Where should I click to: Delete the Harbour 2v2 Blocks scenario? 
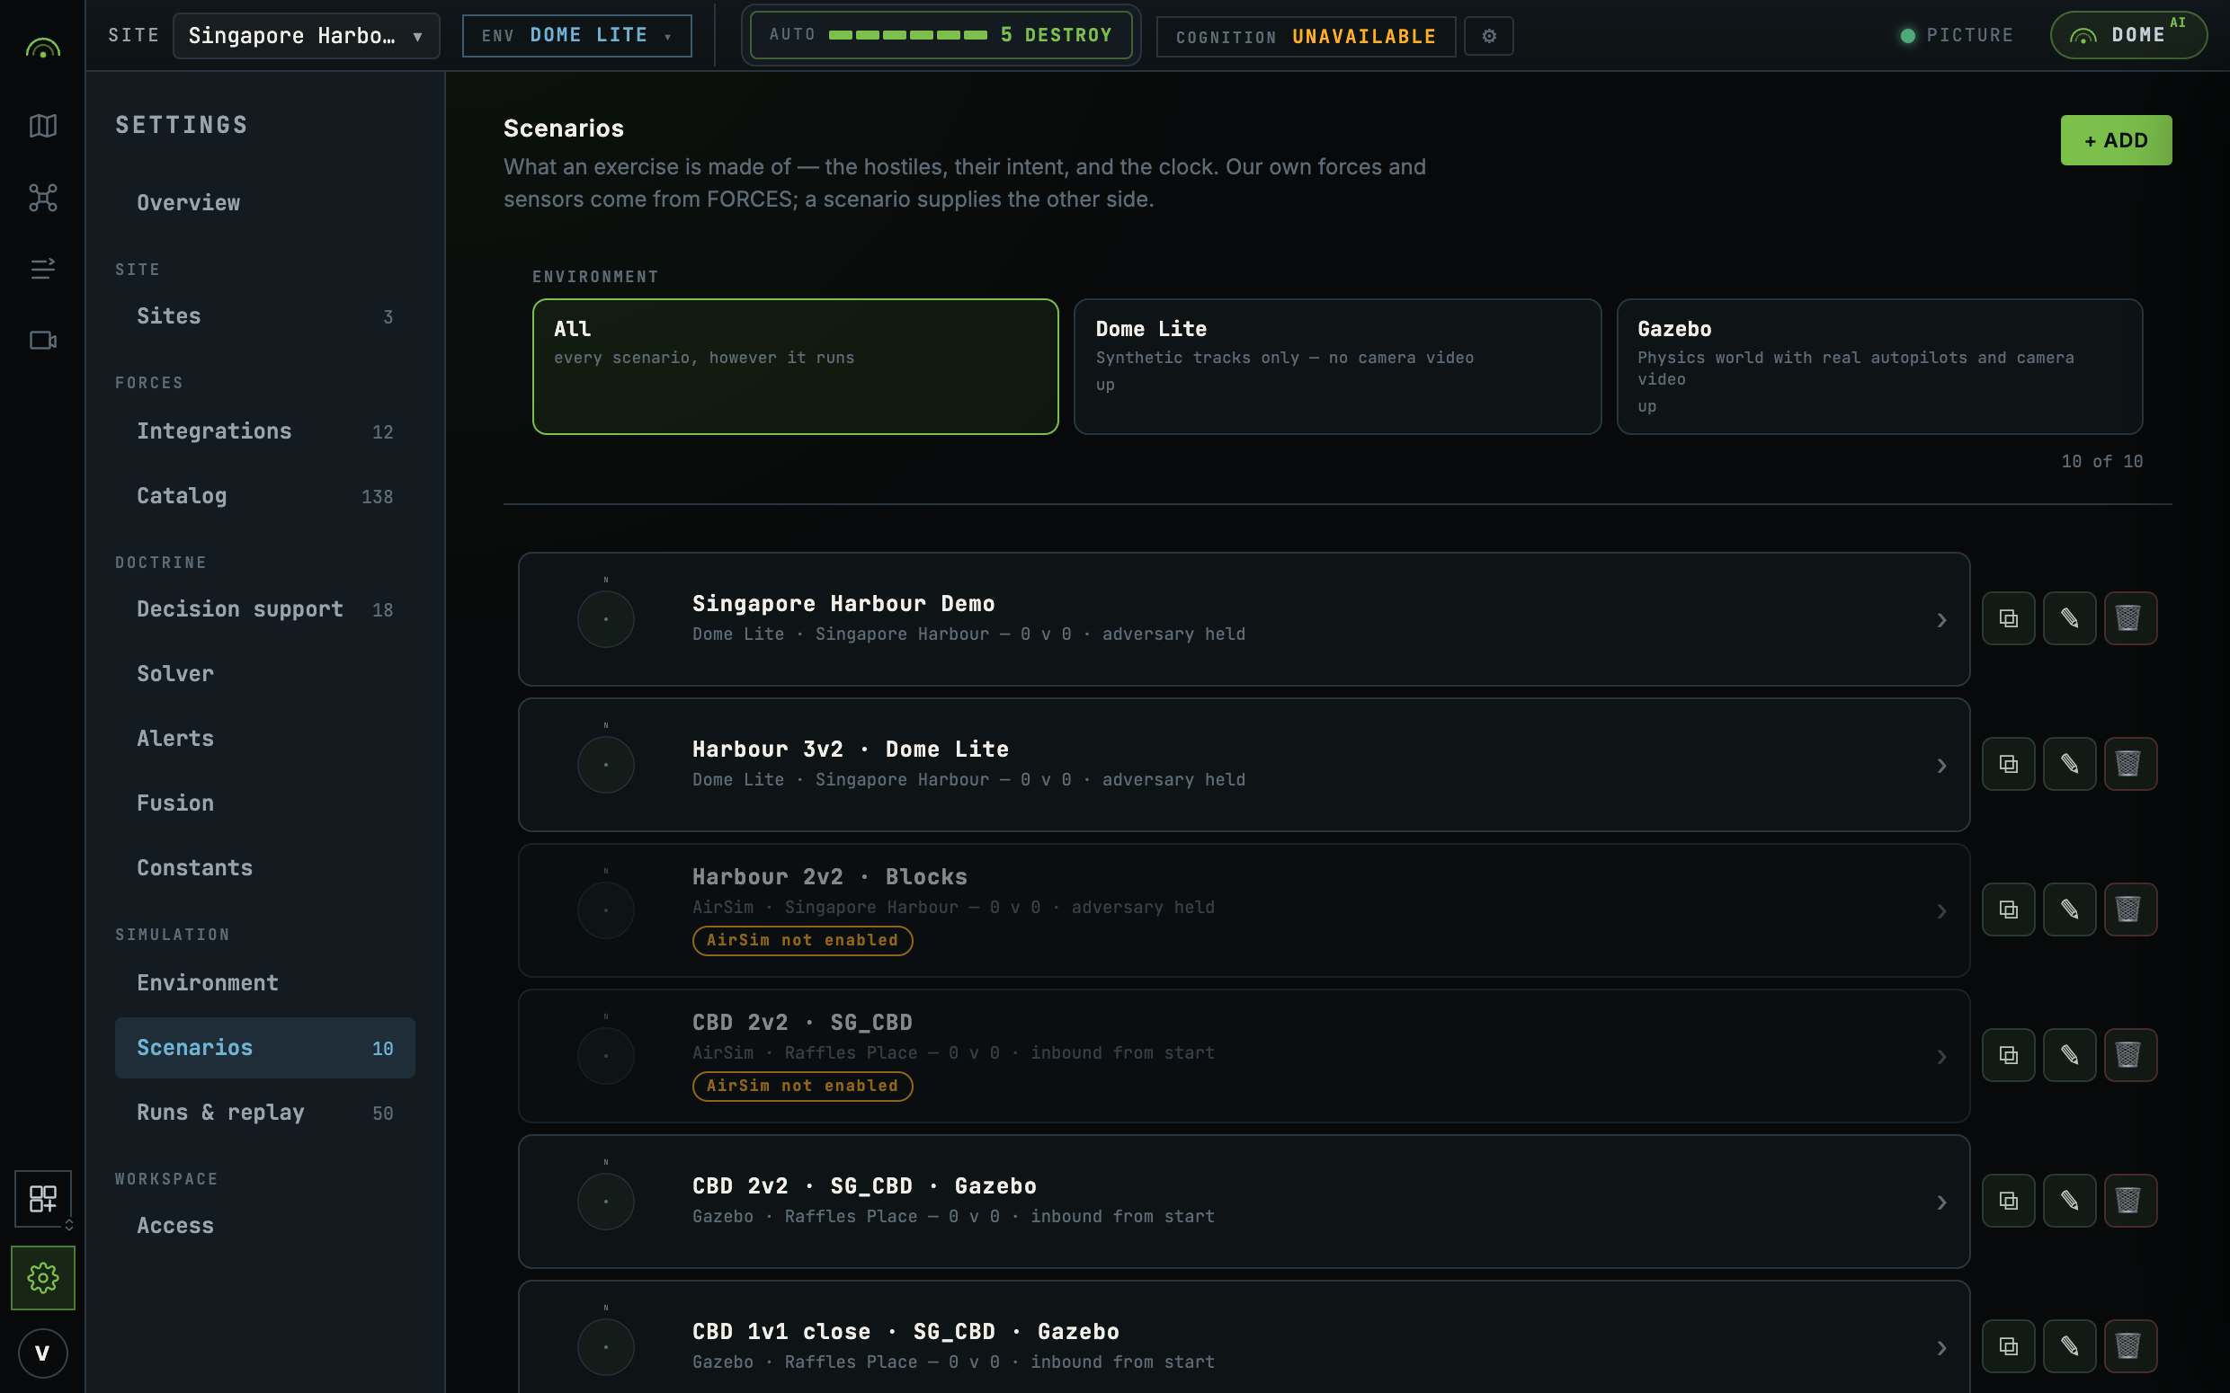click(x=2130, y=909)
